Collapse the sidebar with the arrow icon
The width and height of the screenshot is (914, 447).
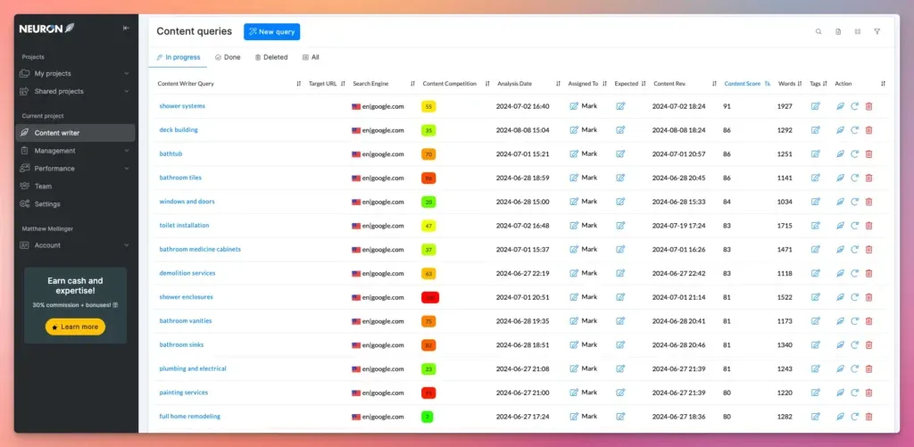(126, 29)
